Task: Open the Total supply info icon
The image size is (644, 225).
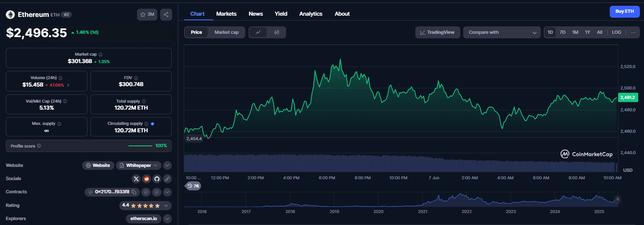Action: (144, 101)
